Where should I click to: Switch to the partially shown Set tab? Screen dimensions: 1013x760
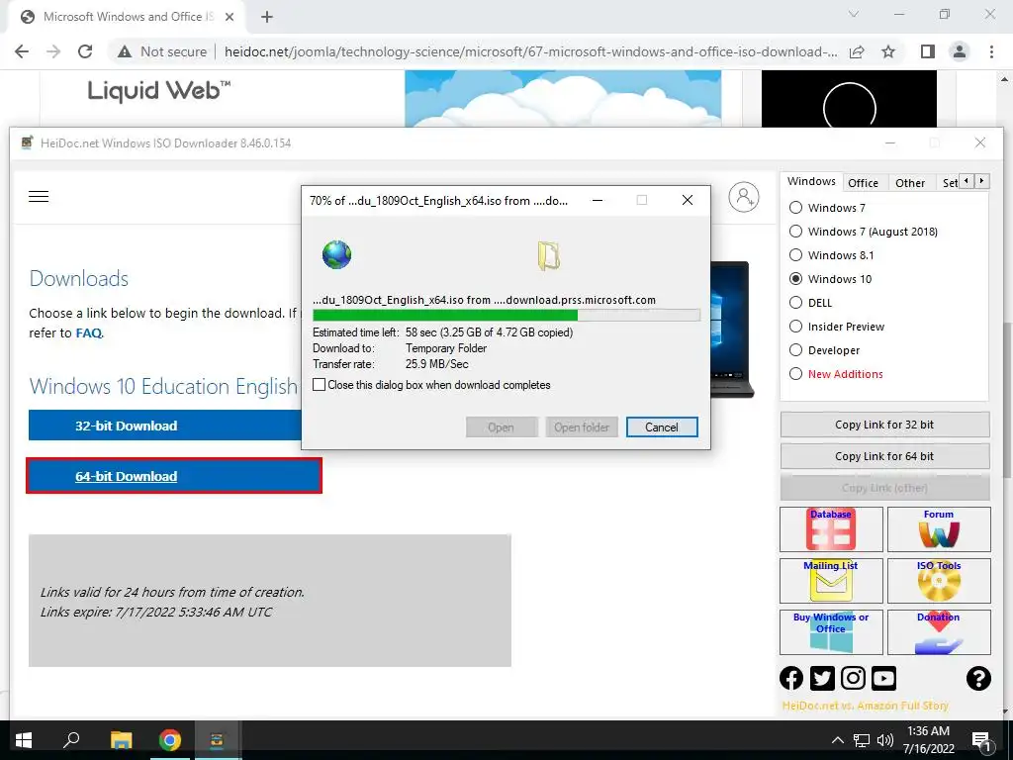(949, 183)
